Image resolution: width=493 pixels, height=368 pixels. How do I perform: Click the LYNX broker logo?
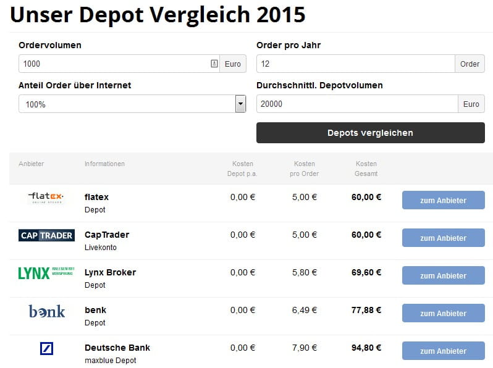pyautogui.click(x=46, y=273)
